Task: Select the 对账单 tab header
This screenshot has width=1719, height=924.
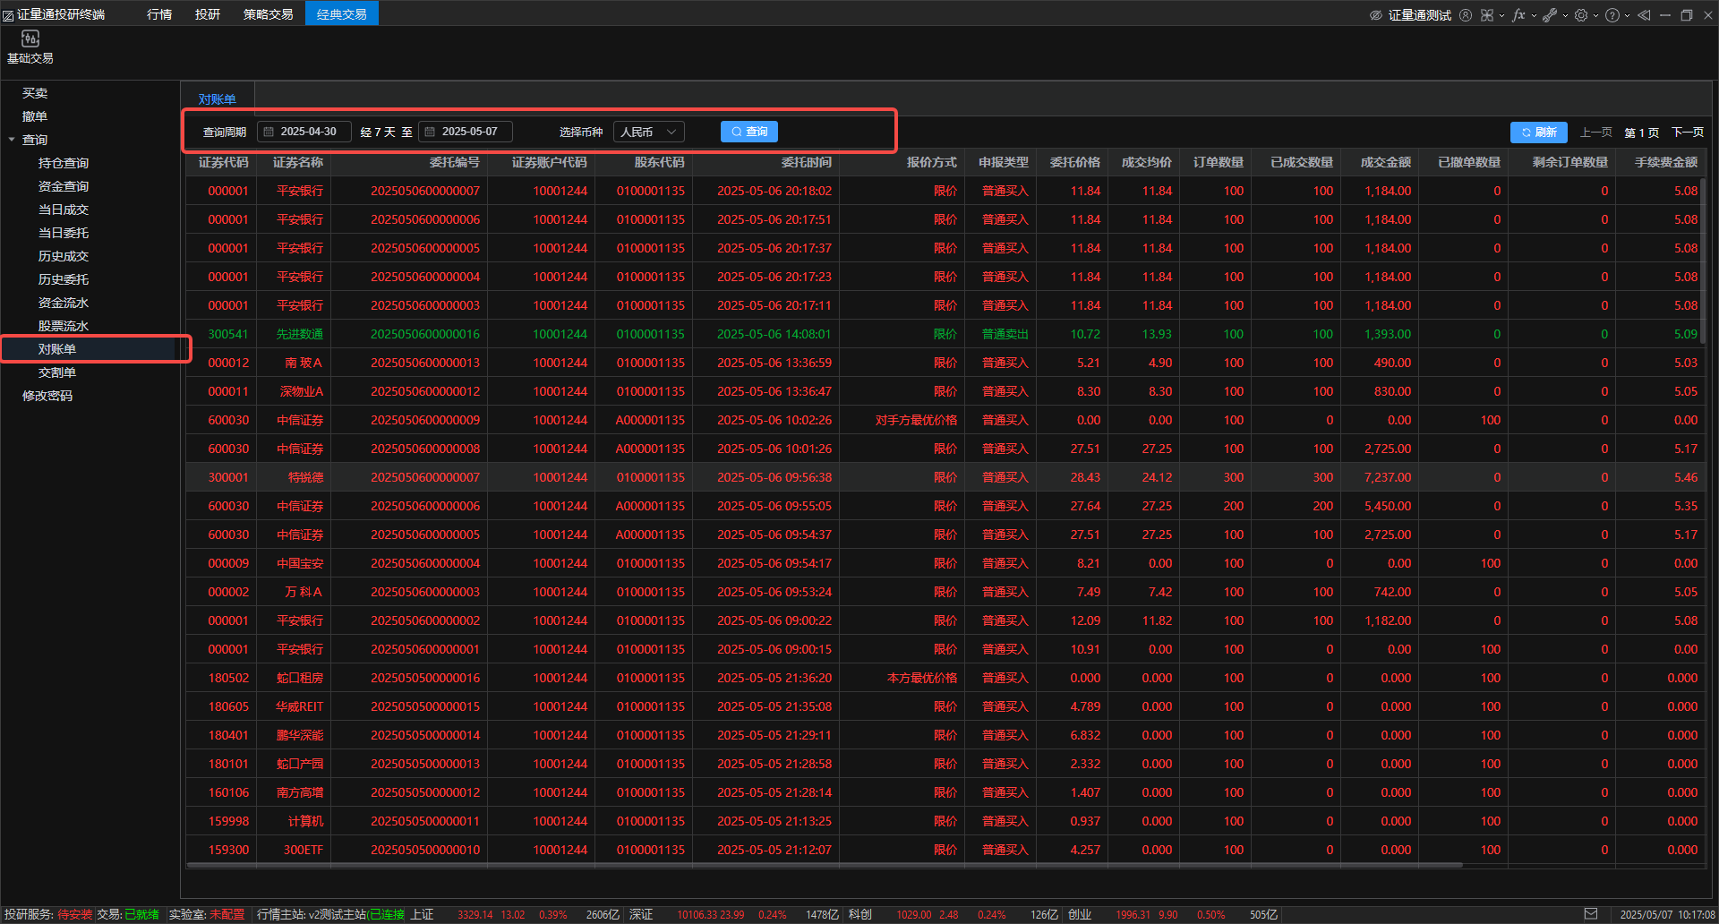Action: point(218,98)
